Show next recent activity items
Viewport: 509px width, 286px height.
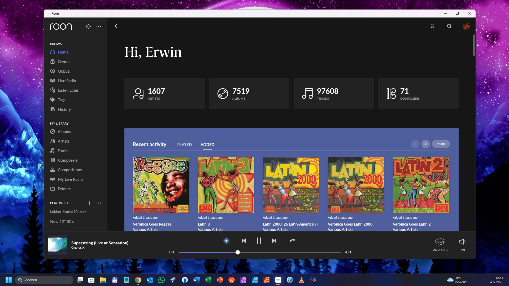click(425, 144)
